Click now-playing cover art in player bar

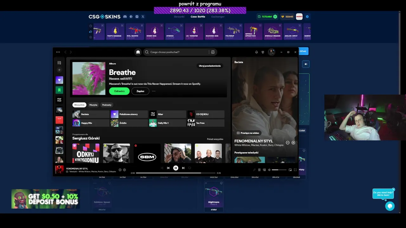[59, 170]
